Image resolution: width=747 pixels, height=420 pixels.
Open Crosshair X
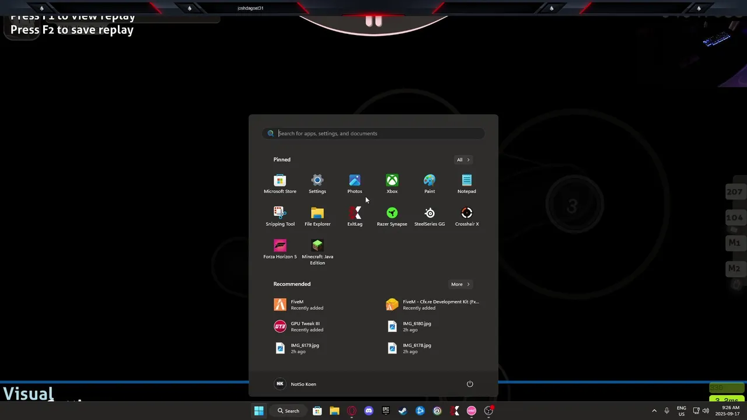[x=467, y=216]
